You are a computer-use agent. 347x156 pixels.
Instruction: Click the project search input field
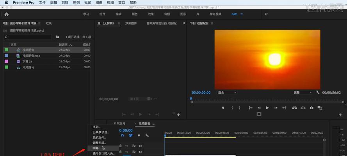27,37
